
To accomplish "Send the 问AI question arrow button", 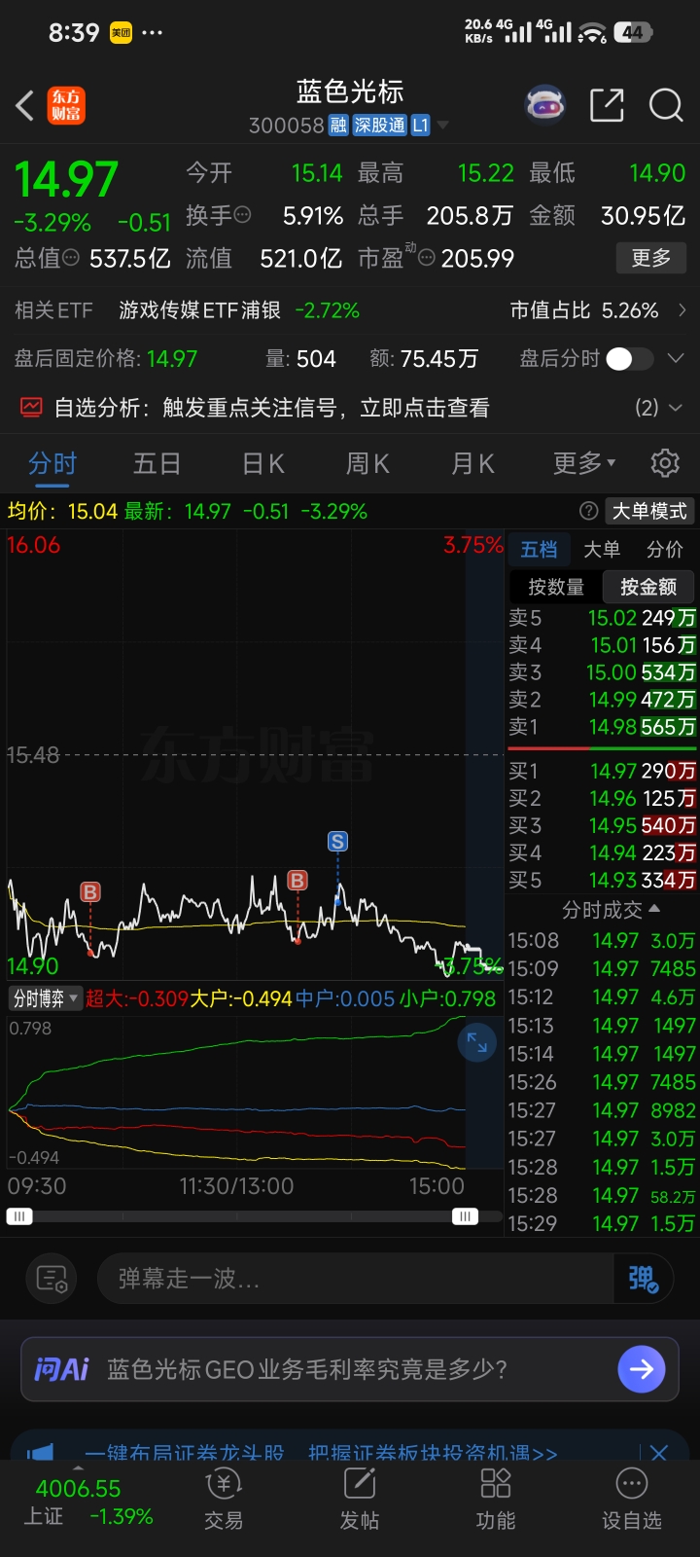I will pos(642,1369).
